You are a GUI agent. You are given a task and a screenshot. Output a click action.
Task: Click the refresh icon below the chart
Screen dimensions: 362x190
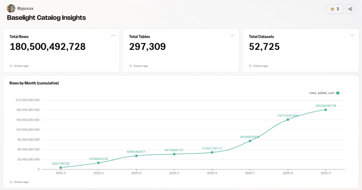11,182
